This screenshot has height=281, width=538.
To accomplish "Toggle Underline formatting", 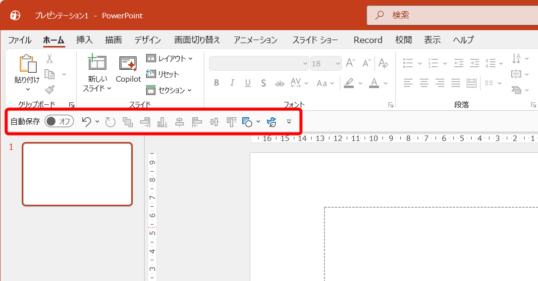I will [248, 83].
